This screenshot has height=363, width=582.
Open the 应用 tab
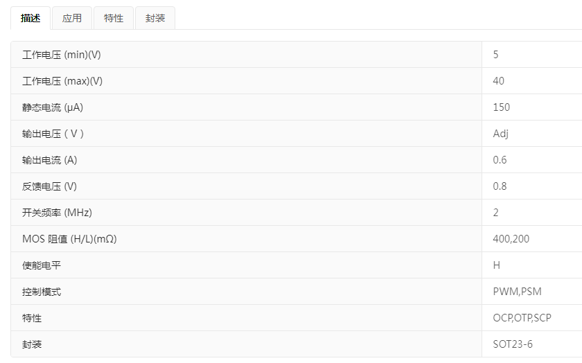point(72,19)
